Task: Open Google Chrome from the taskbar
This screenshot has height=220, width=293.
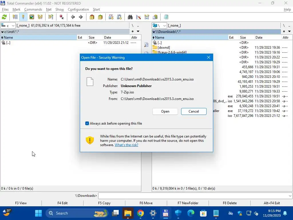Action: (140, 213)
